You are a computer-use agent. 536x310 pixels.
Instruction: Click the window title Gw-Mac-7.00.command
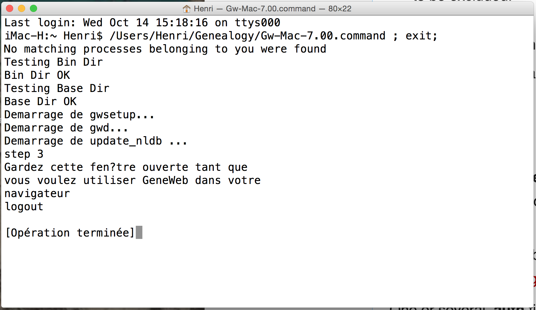pos(270,9)
